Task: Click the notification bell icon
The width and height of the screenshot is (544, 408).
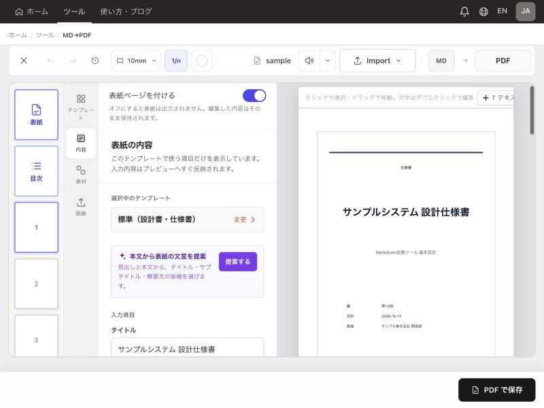Action: click(464, 12)
